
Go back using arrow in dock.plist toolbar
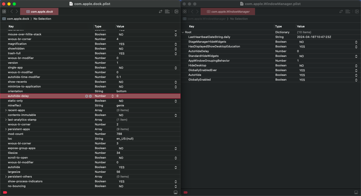click(x=12, y=12)
